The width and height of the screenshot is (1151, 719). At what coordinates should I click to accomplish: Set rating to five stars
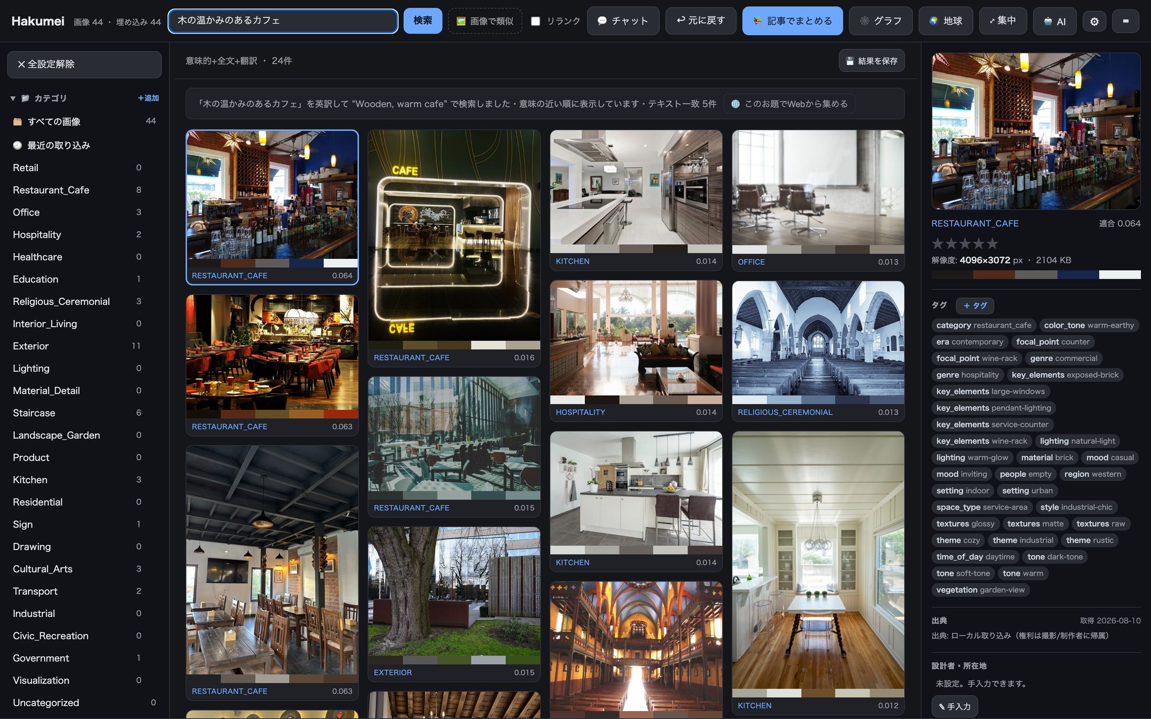tap(992, 243)
